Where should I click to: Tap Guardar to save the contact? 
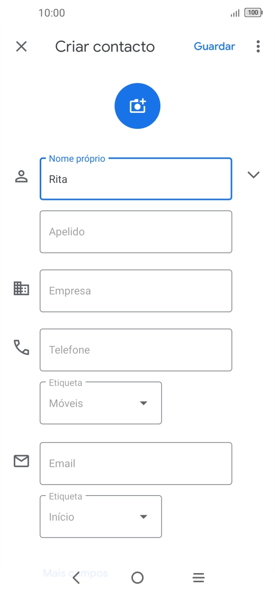click(x=214, y=46)
